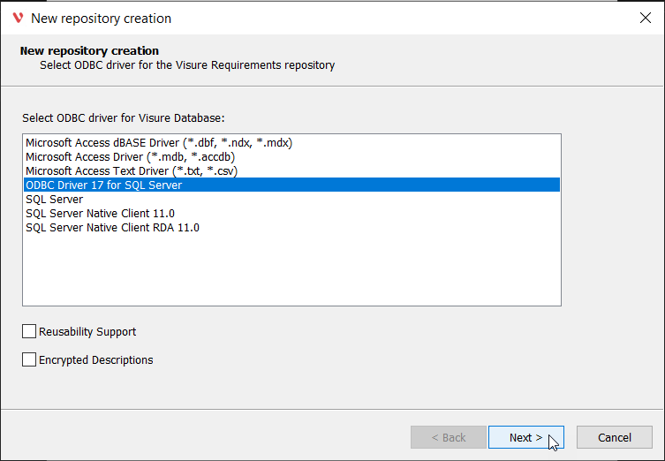Select ODBC Driver 17 for SQL Server
The image size is (665, 461).
[x=291, y=185]
